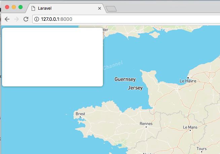
Task: Maximize the window with the green button
Action: tap(21, 7)
